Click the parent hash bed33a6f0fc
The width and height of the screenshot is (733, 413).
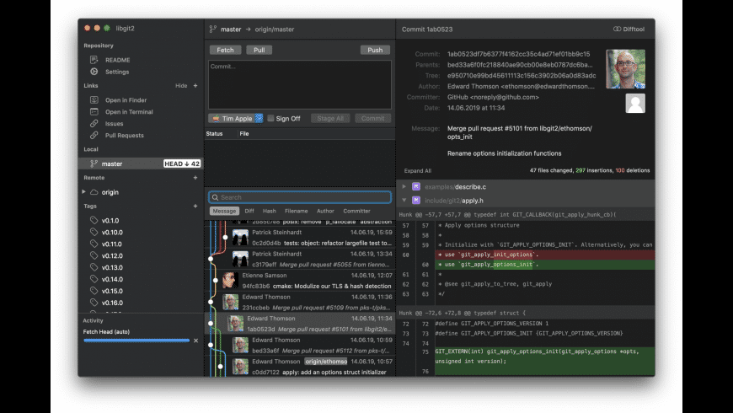coord(519,65)
